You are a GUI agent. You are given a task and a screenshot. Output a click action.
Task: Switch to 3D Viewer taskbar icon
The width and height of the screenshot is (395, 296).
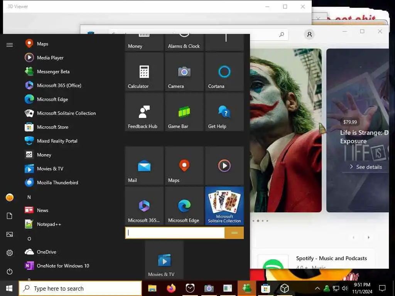tap(284, 288)
